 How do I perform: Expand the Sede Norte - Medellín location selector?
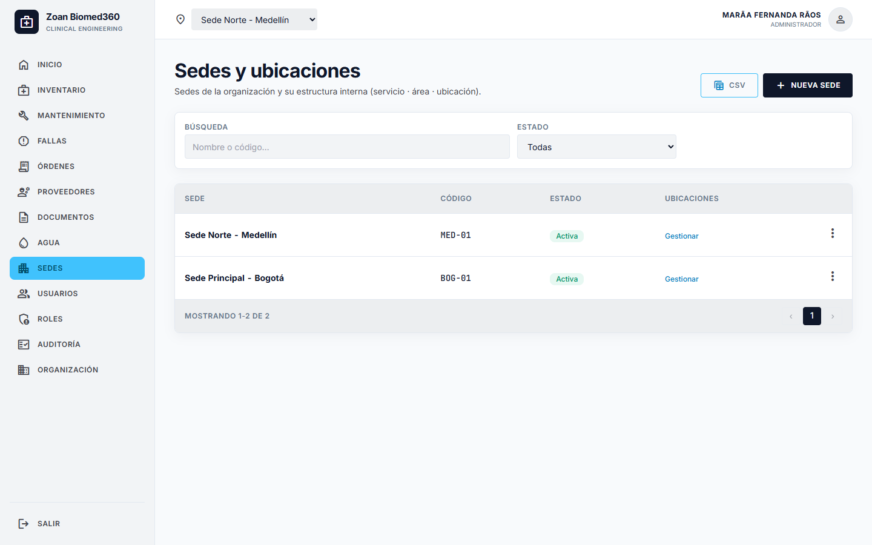(254, 19)
